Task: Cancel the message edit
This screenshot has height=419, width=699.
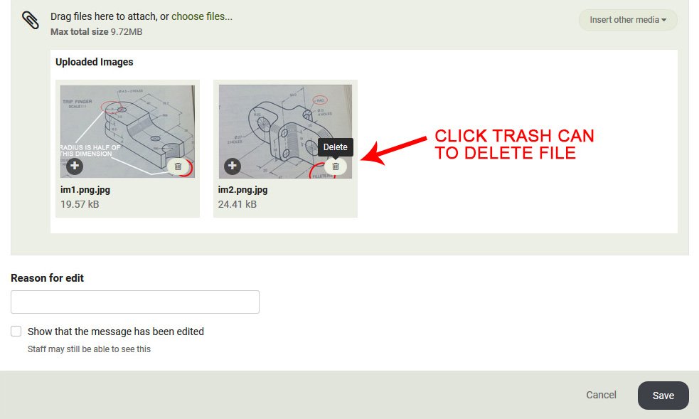Action: 601,395
